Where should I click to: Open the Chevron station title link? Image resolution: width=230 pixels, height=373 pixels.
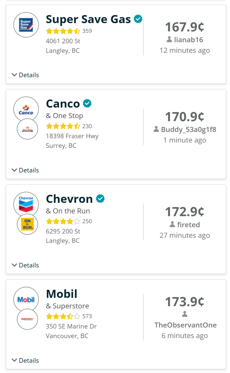[x=70, y=199]
